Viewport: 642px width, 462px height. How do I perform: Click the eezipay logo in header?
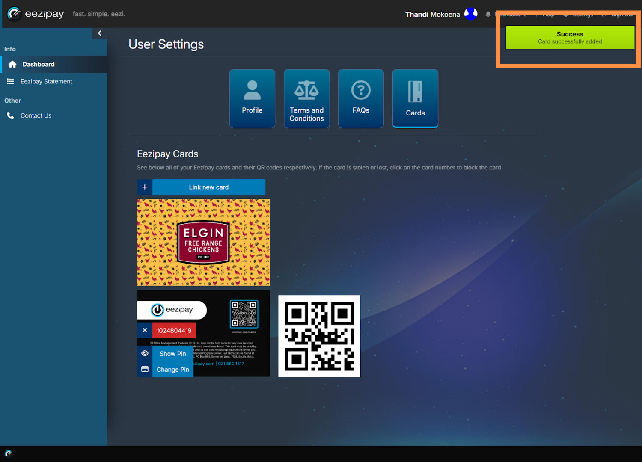(36, 14)
